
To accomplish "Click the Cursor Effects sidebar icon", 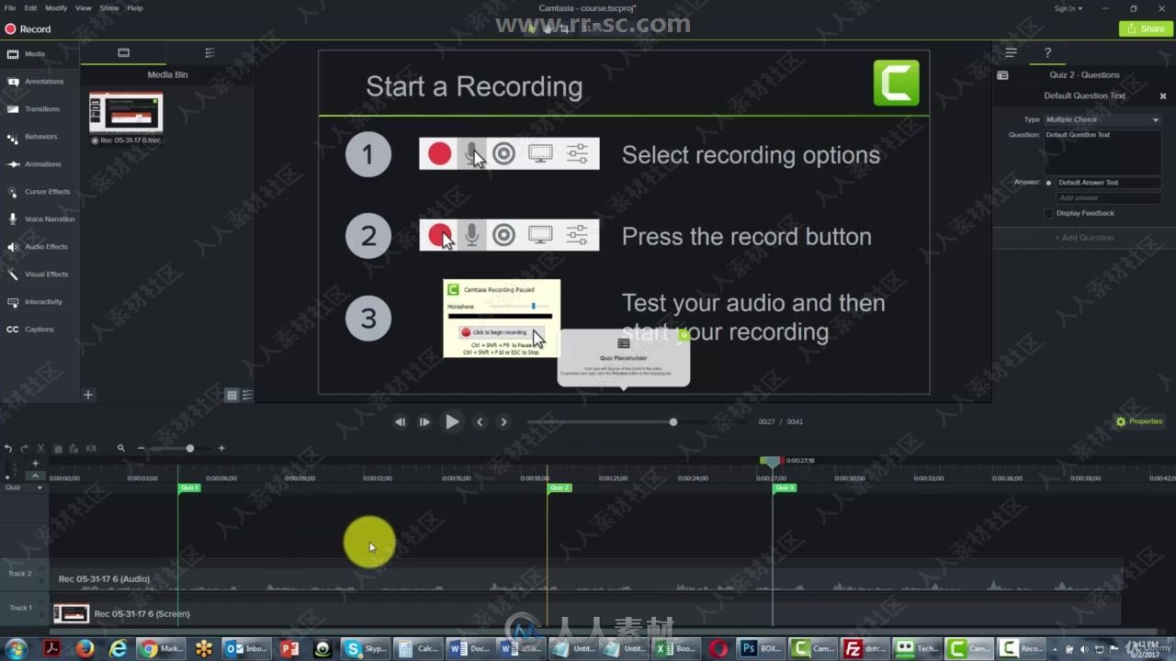I will coord(13,192).
